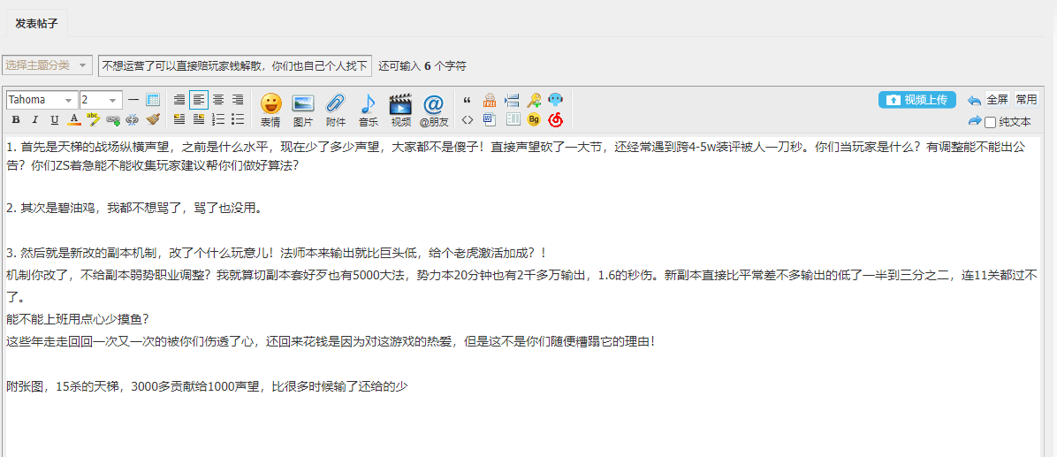The height and width of the screenshot is (457, 1057).
Task: Click the red NetEase music icon
Action: point(556,120)
